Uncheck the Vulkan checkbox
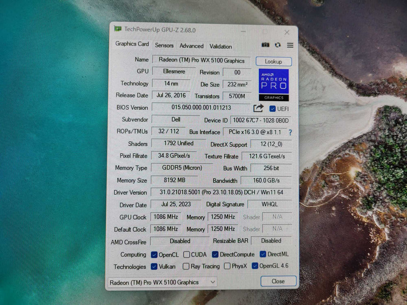Viewport: 407px width, 305px height. click(154, 266)
